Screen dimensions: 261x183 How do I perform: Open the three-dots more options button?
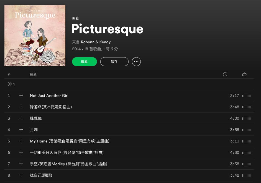[136, 62]
